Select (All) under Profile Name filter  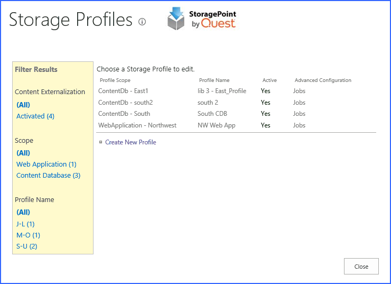click(x=23, y=212)
